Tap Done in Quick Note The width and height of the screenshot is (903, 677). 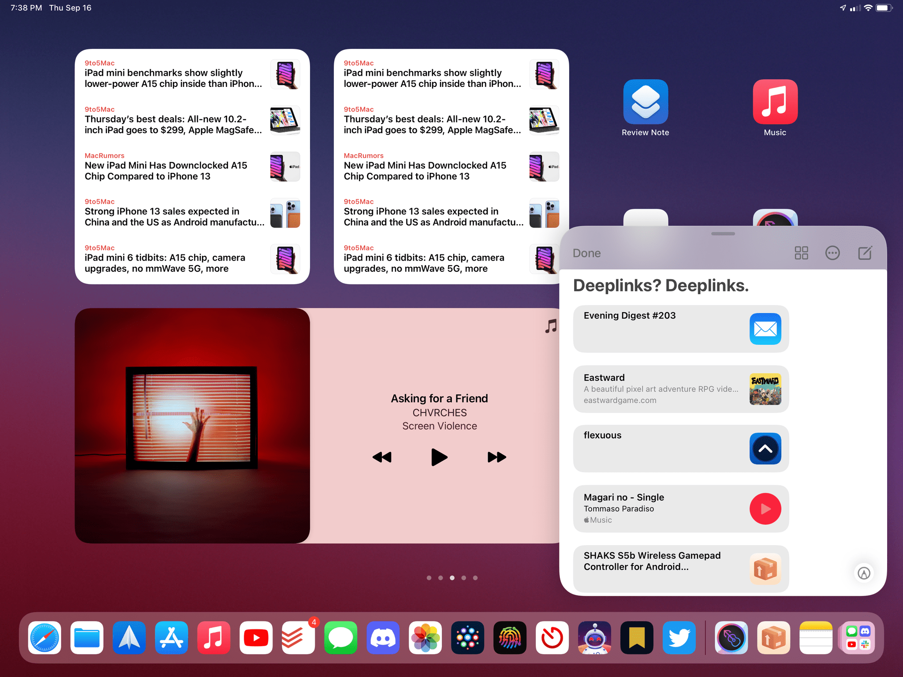tap(587, 253)
